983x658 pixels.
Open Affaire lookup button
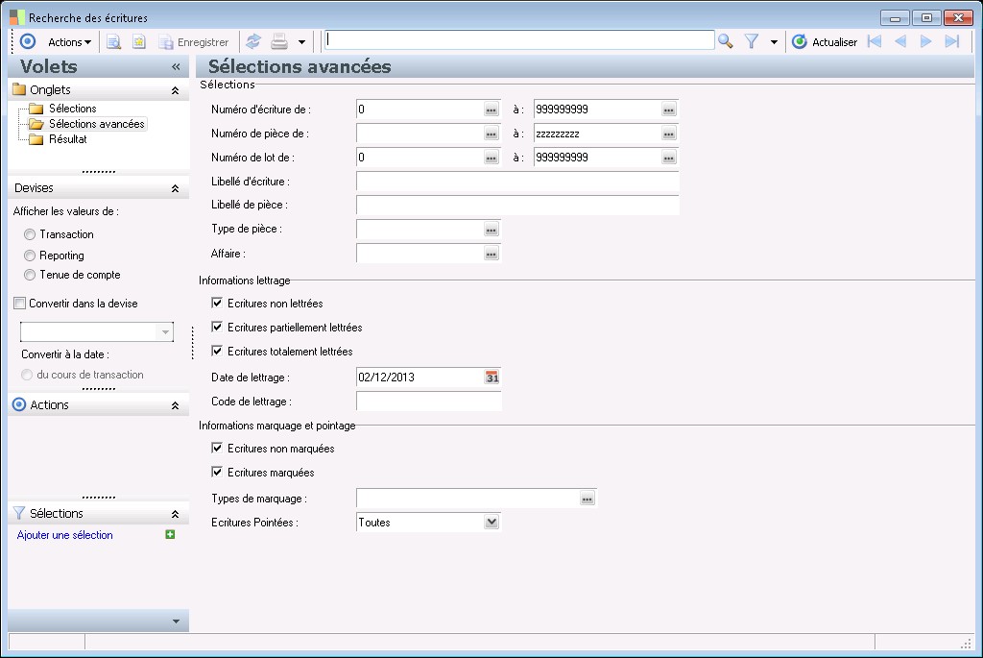click(x=491, y=254)
